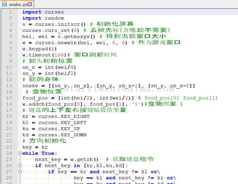This screenshot has height=184, width=238.
Task: Click the save-state disk icon on snake.py tab
Action: click(4, 4)
